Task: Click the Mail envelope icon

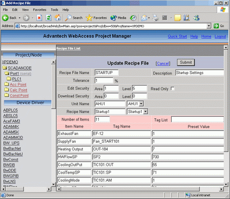Action: (144, 18)
